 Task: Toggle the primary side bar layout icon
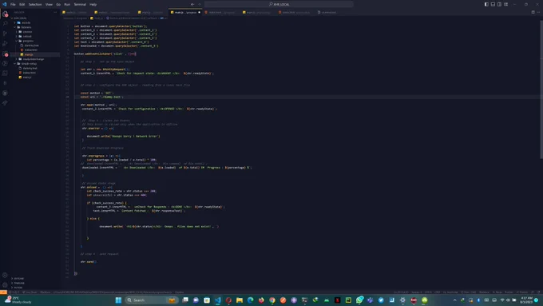pyautogui.click(x=486, y=4)
